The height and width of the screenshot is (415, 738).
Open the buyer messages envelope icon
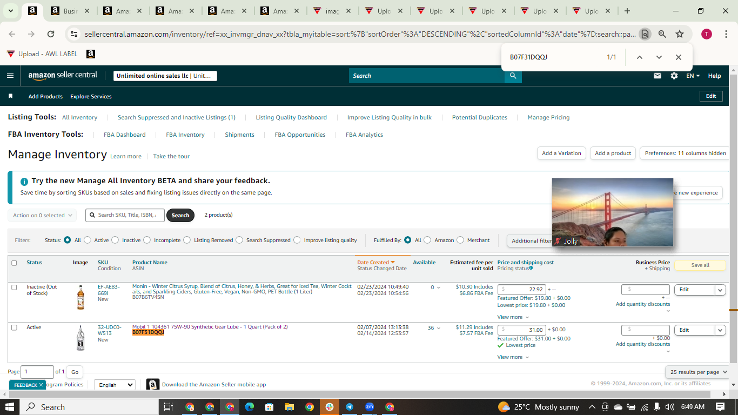pyautogui.click(x=658, y=76)
